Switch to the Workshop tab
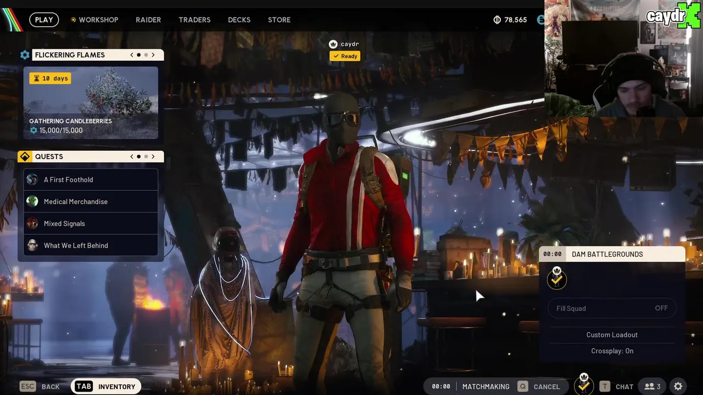The image size is (703, 395). pos(98,20)
